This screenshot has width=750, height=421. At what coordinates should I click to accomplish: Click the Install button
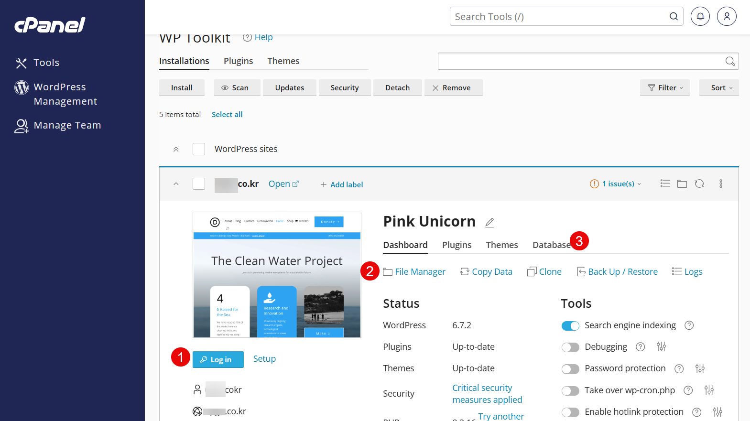(x=182, y=88)
